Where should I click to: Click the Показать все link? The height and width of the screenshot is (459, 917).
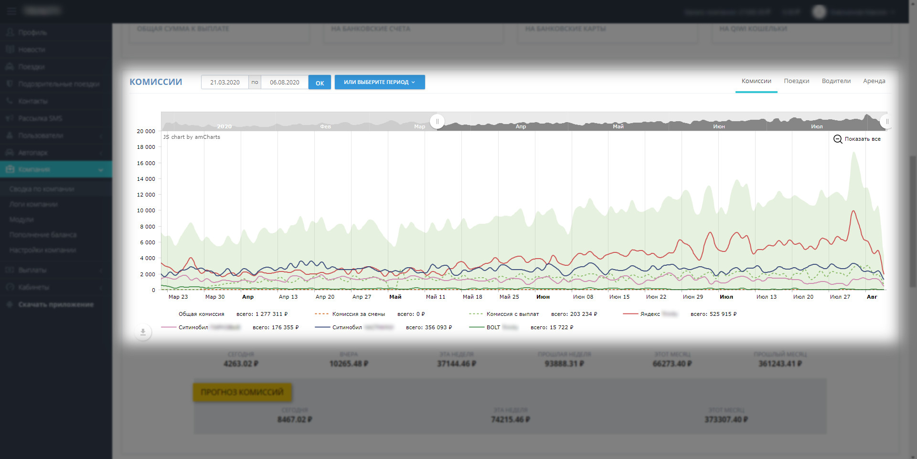[863, 139]
